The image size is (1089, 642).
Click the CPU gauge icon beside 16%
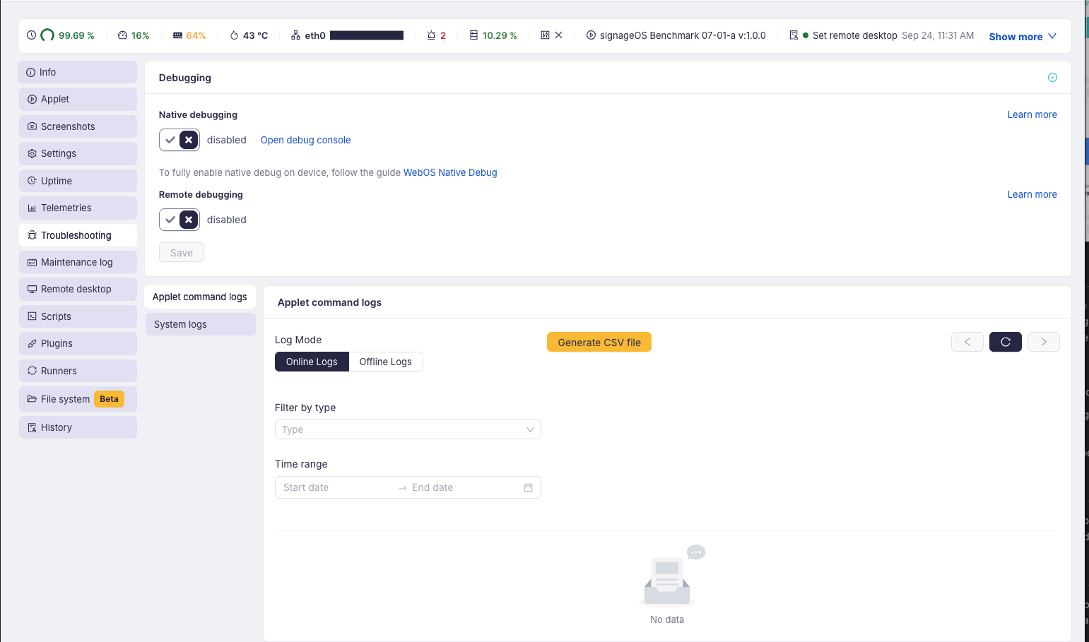click(x=122, y=35)
